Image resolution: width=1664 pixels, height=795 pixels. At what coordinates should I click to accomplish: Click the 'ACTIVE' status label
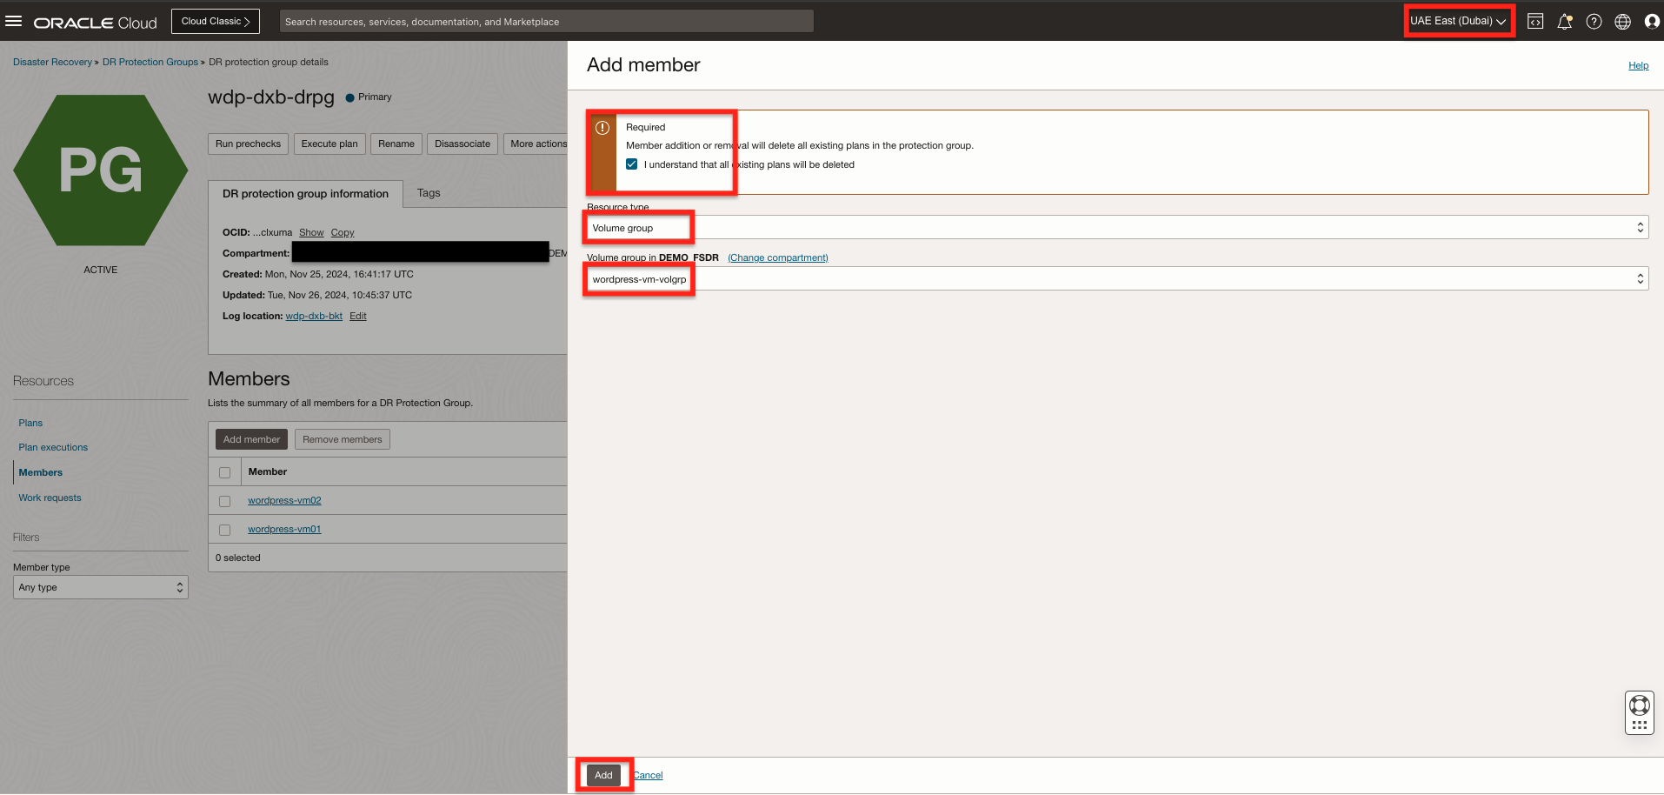point(101,270)
